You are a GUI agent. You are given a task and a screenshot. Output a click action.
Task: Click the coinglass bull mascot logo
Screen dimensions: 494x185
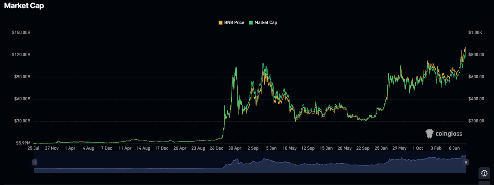pyautogui.click(x=429, y=134)
